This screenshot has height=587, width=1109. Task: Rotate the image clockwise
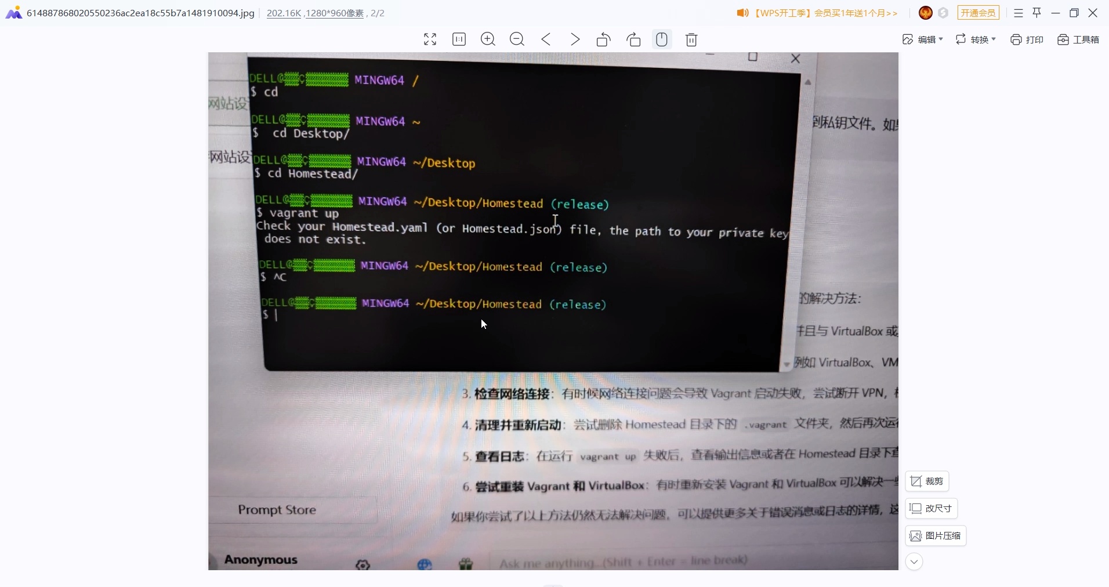point(633,39)
